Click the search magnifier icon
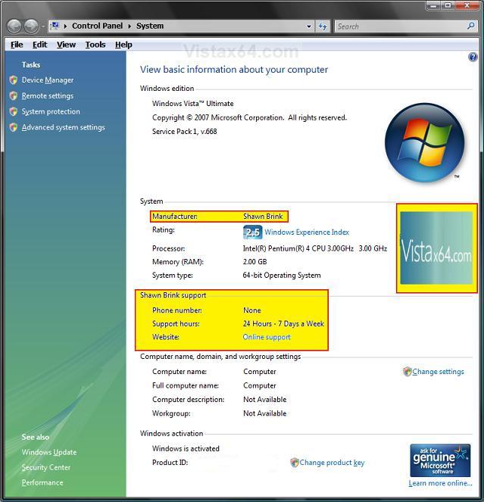This screenshot has width=484, height=502. tap(471, 26)
